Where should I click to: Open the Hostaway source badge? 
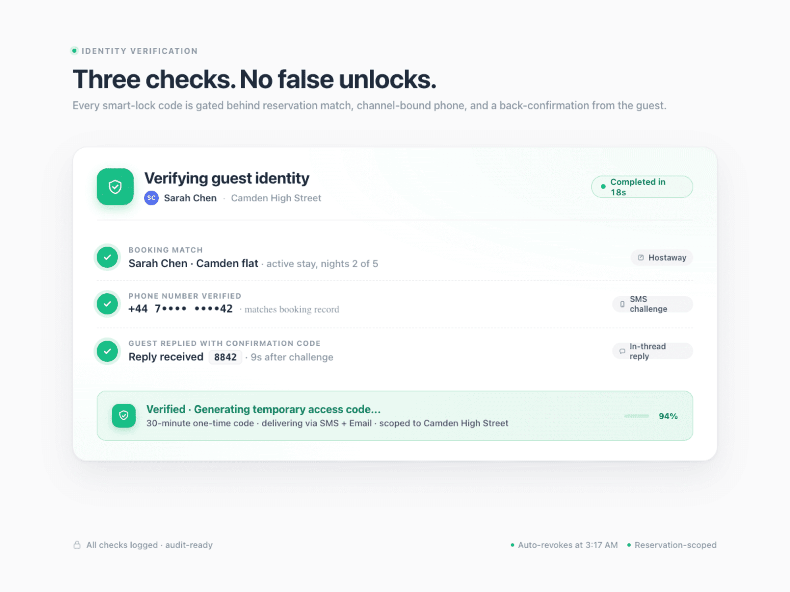tap(662, 258)
